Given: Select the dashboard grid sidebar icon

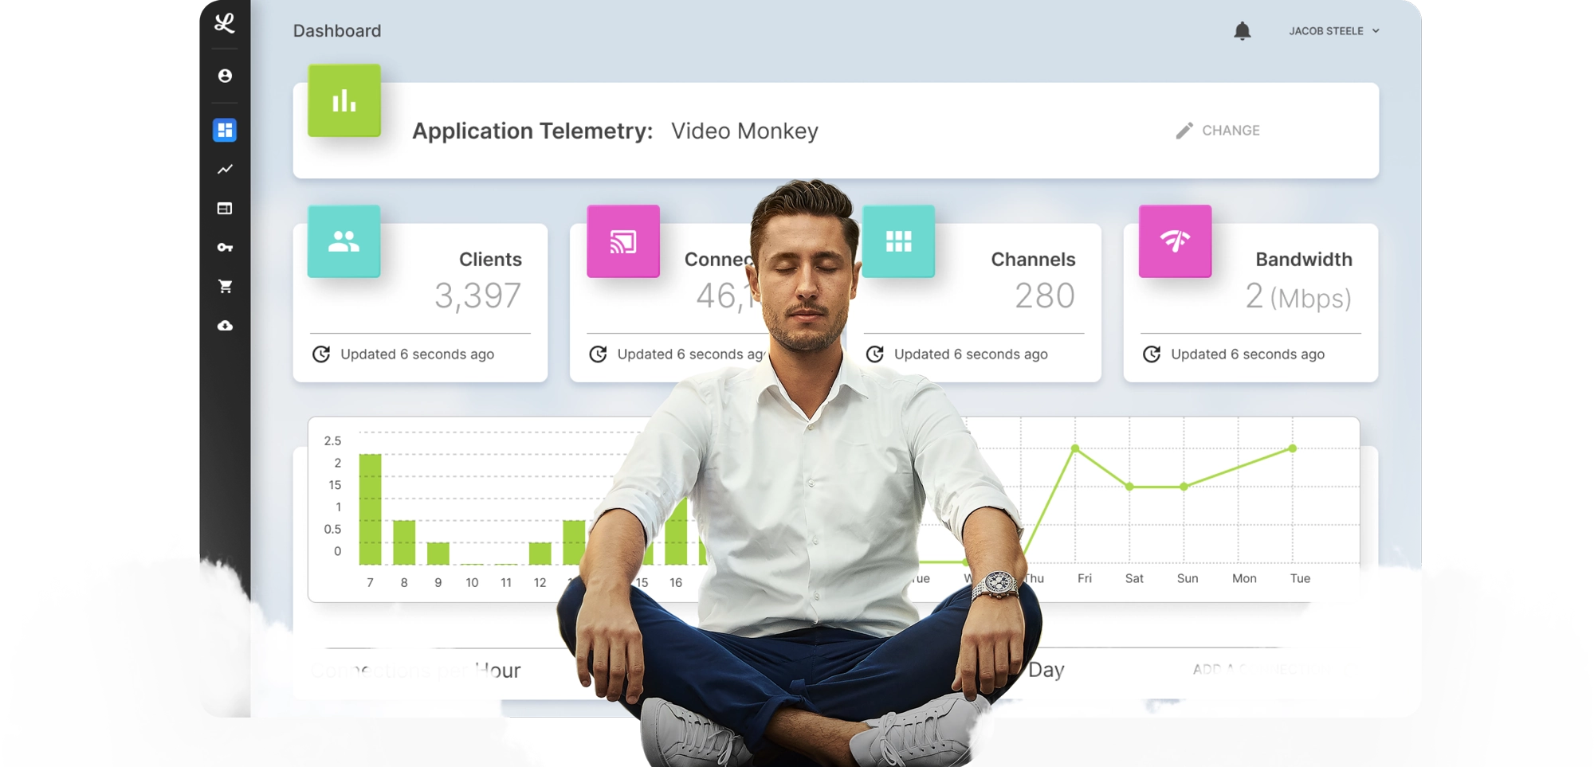Looking at the screenshot, I should point(225,130).
